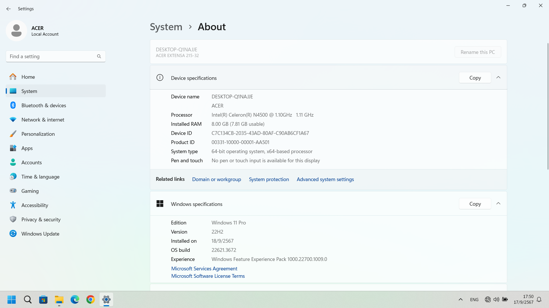Viewport: 549px width, 308px height.
Task: Select System in the sidebar
Action: [x=56, y=91]
